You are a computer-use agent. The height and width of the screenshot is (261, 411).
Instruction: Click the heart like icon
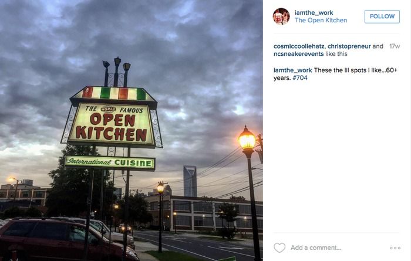pyautogui.click(x=279, y=248)
